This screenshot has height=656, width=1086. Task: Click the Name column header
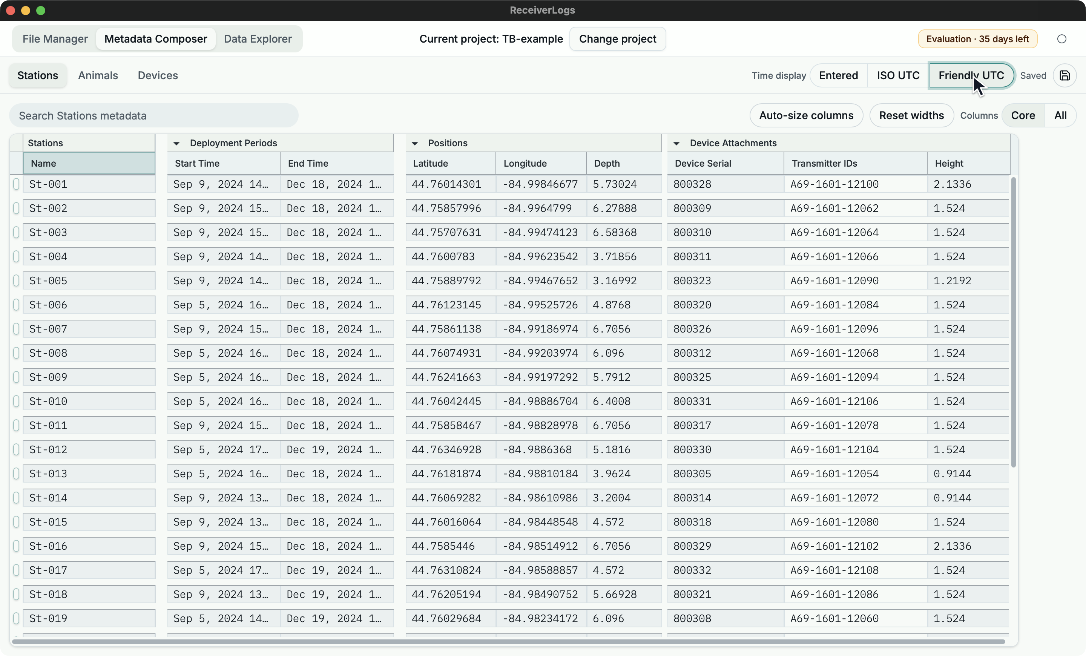pos(89,164)
